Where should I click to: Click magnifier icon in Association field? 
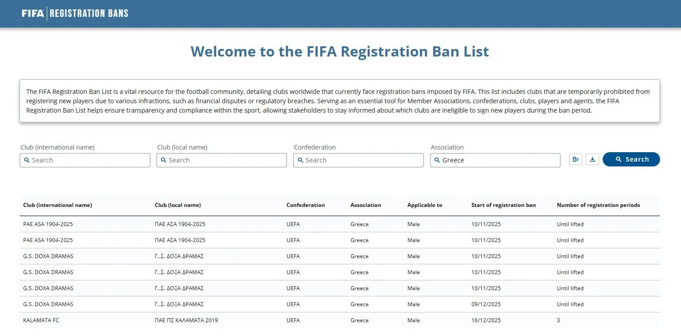pos(437,160)
